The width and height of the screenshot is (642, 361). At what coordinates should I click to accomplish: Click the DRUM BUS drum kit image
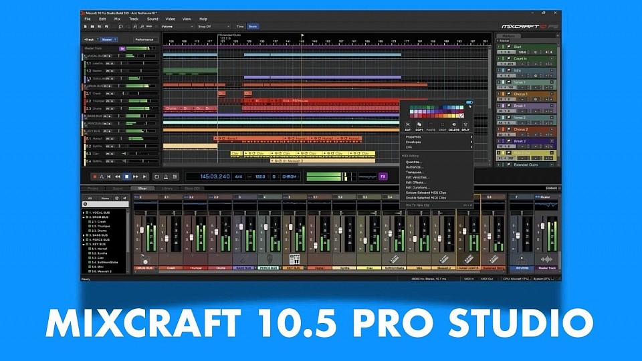145,259
